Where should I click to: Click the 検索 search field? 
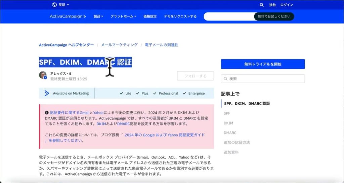click(x=263, y=79)
